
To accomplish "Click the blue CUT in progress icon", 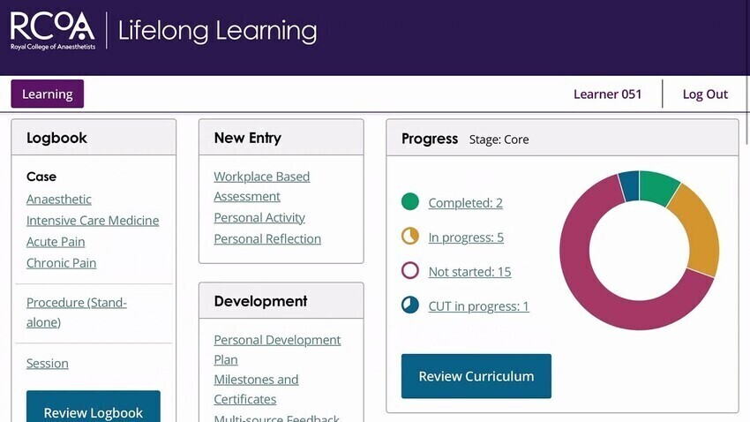I will [x=410, y=305].
